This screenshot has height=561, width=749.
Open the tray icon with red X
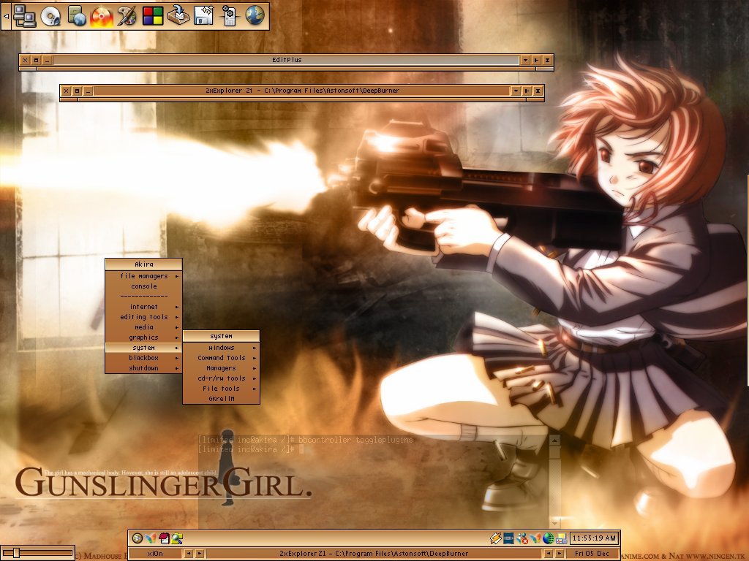(522, 538)
